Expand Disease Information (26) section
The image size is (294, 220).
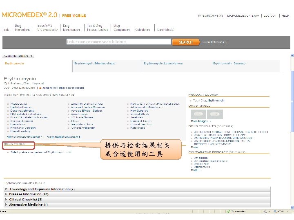[x=137, y=194]
